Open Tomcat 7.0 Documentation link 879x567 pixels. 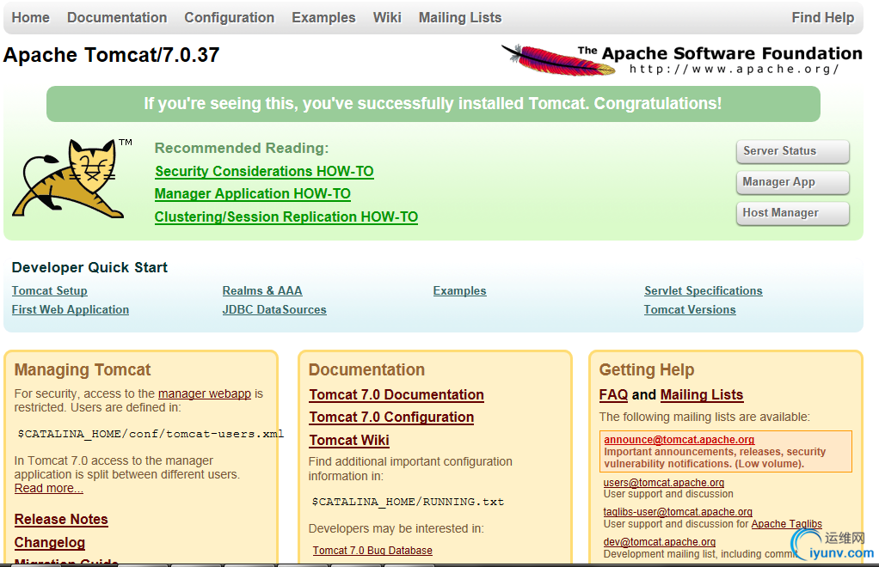[396, 394]
